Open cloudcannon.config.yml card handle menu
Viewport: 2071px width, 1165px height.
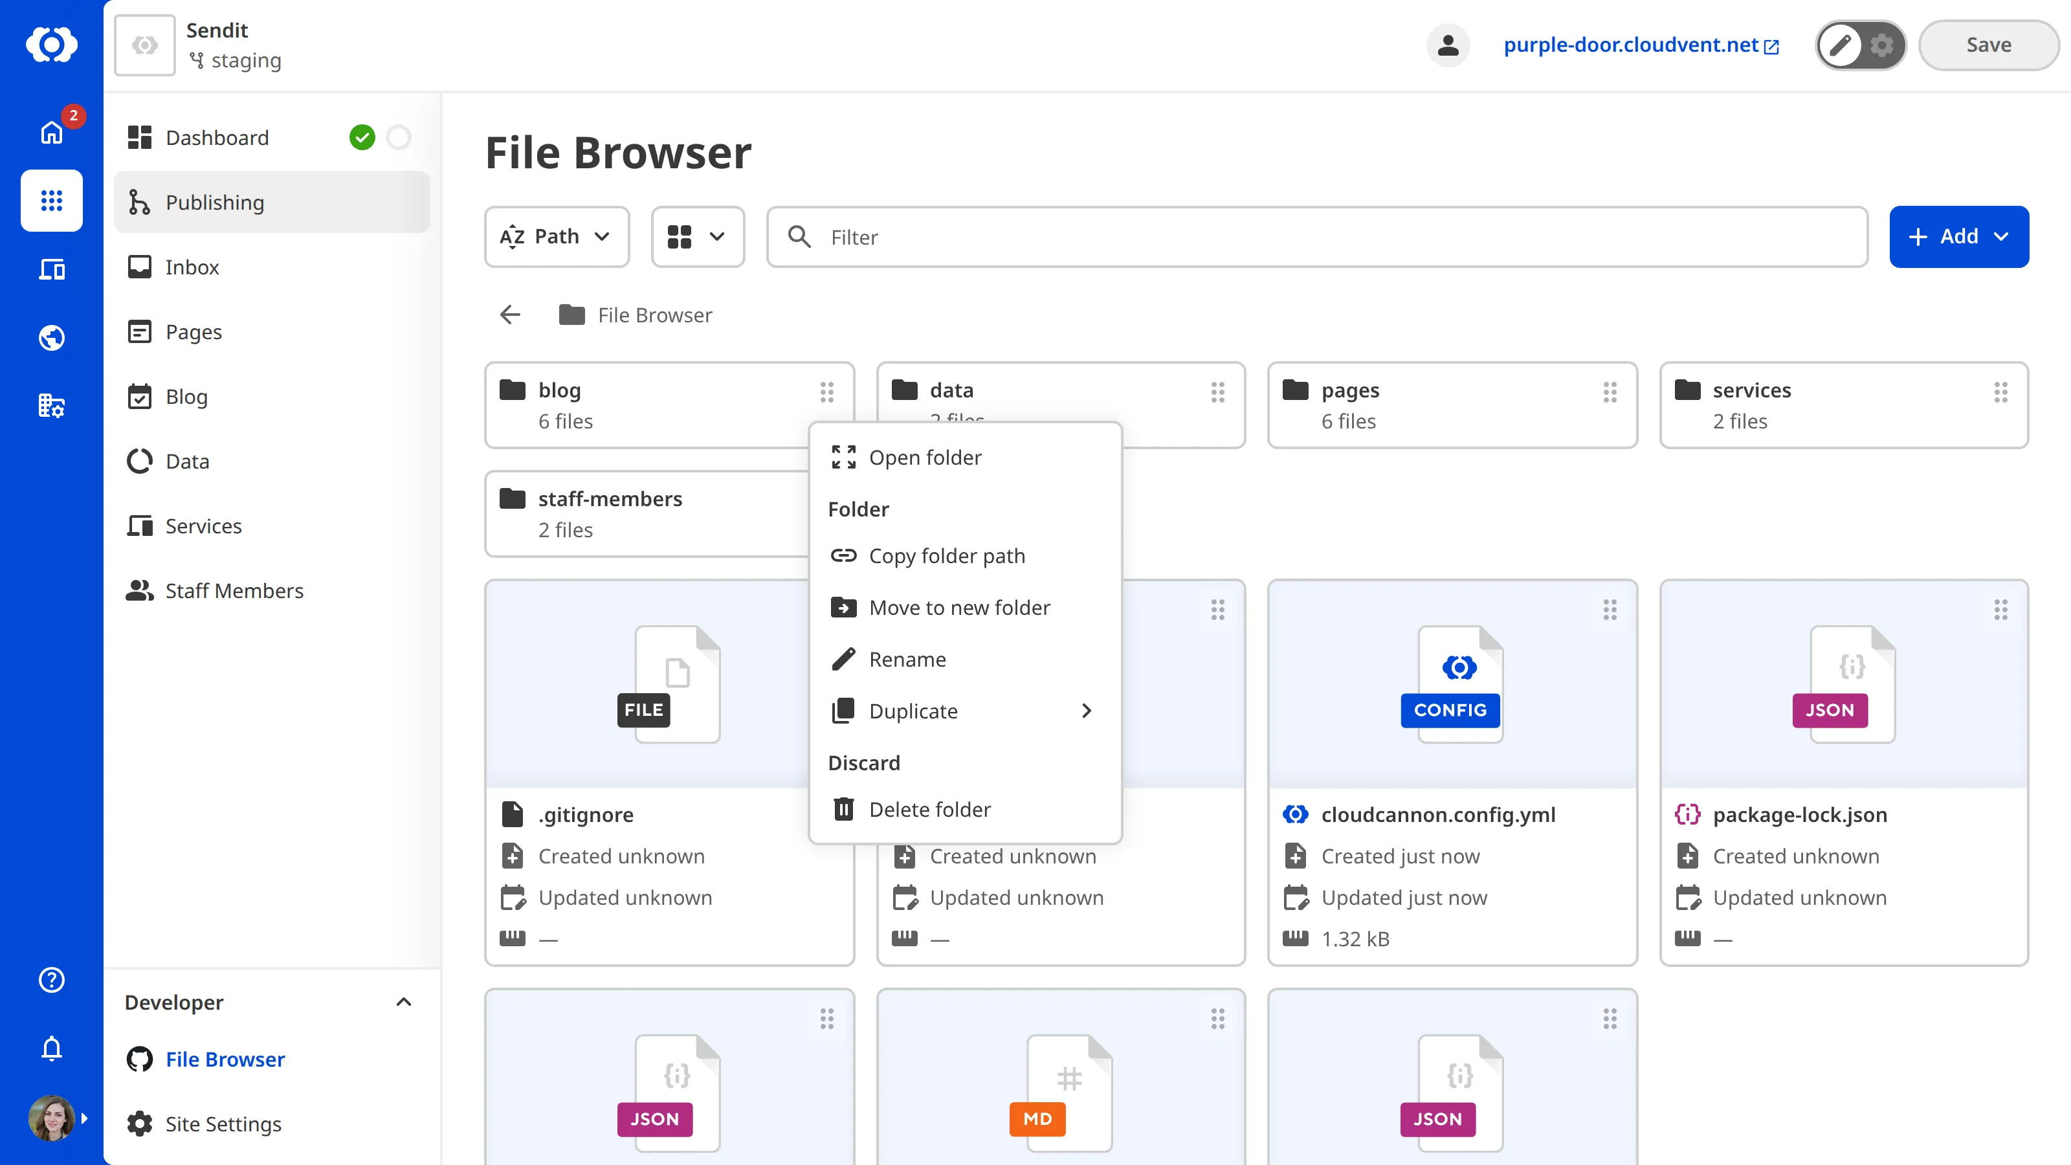coord(1610,610)
